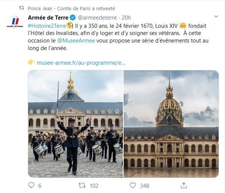Expand the tweet options chevron

pos(216,17)
